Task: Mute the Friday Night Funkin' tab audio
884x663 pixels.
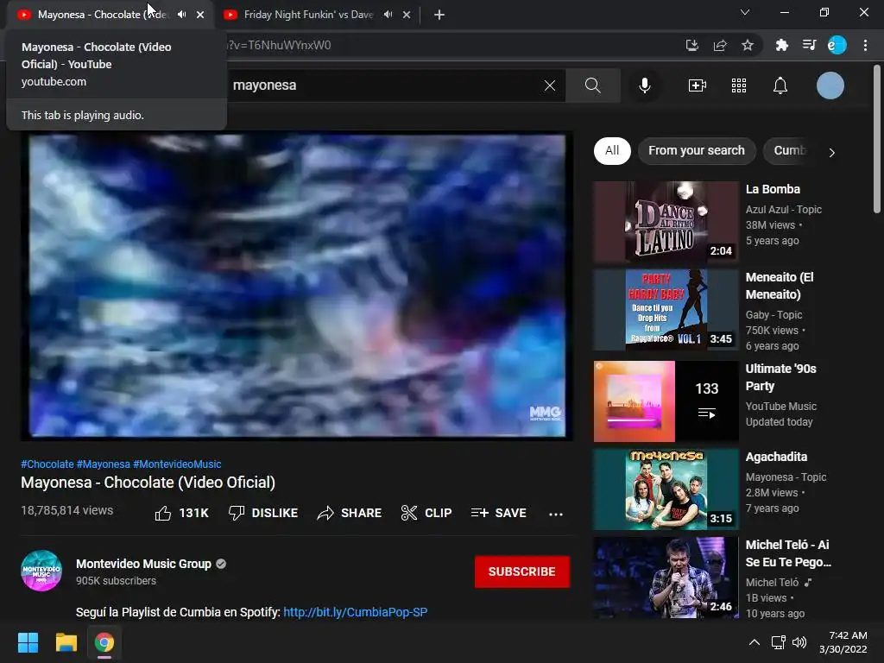Action: pos(388,15)
